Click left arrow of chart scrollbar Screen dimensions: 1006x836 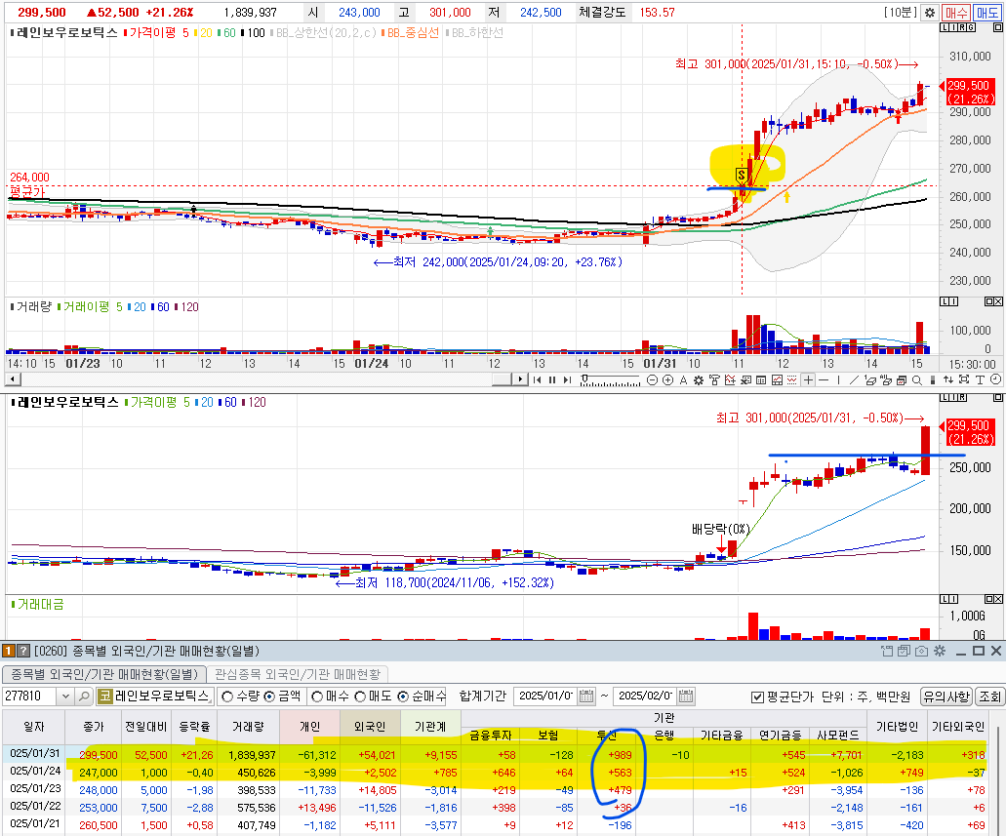[x=12, y=379]
